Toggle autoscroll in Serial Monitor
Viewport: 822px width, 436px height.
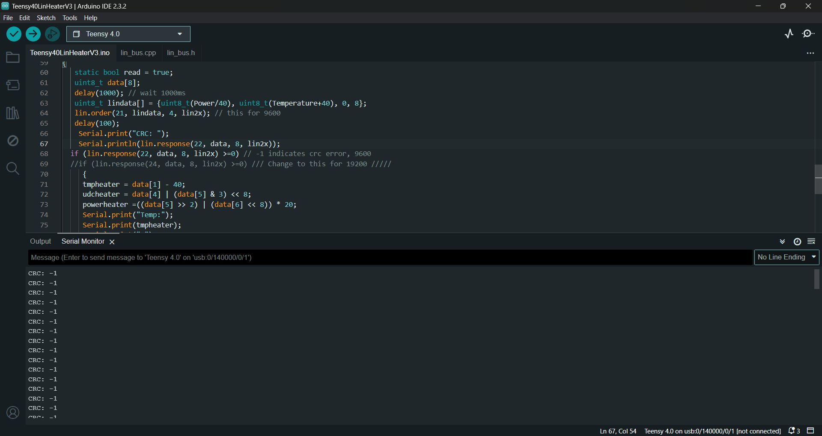(x=782, y=242)
